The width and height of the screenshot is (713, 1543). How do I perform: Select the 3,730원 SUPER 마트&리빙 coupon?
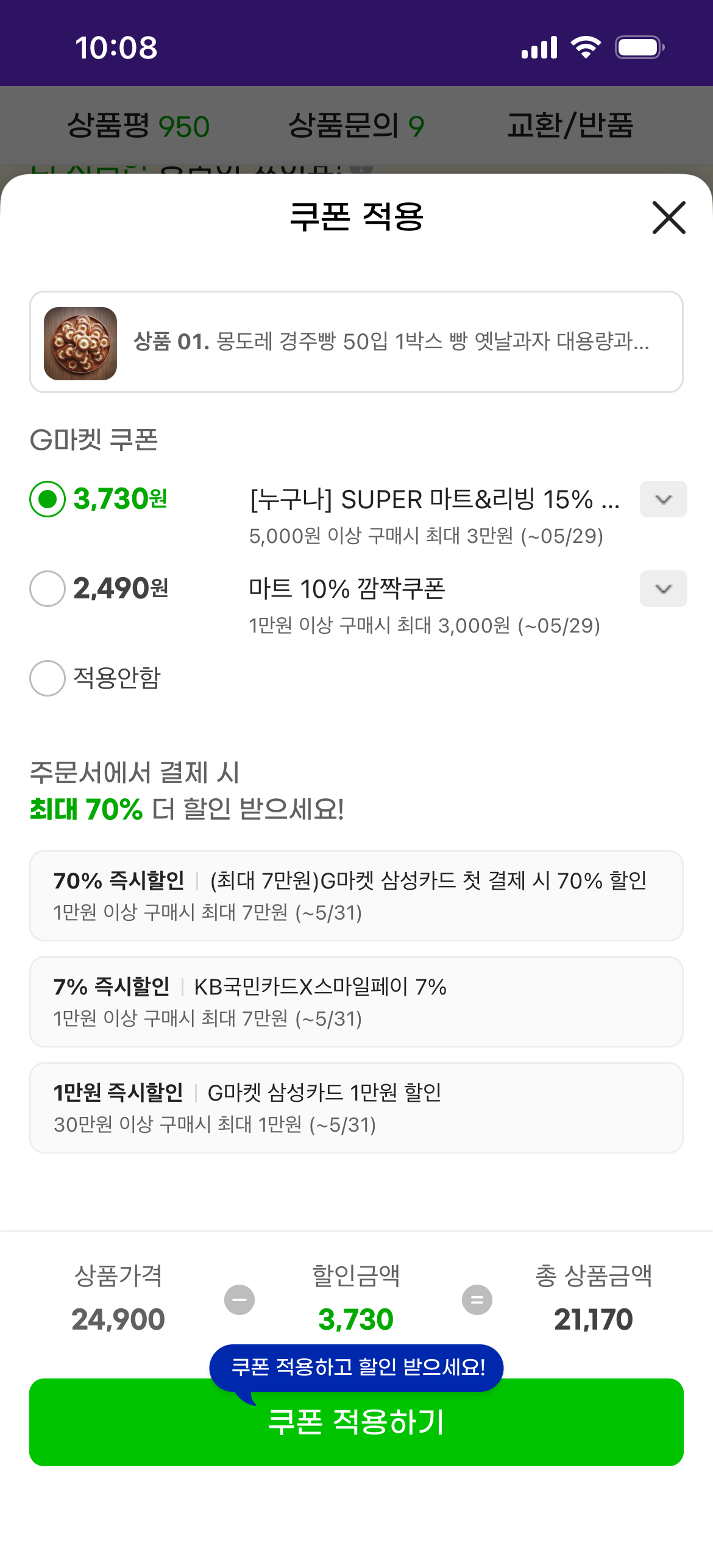pyautogui.click(x=48, y=499)
